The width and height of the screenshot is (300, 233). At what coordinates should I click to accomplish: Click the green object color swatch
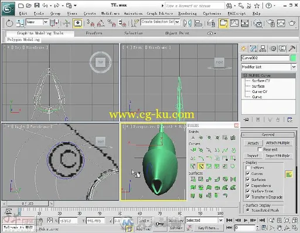pos(293,58)
